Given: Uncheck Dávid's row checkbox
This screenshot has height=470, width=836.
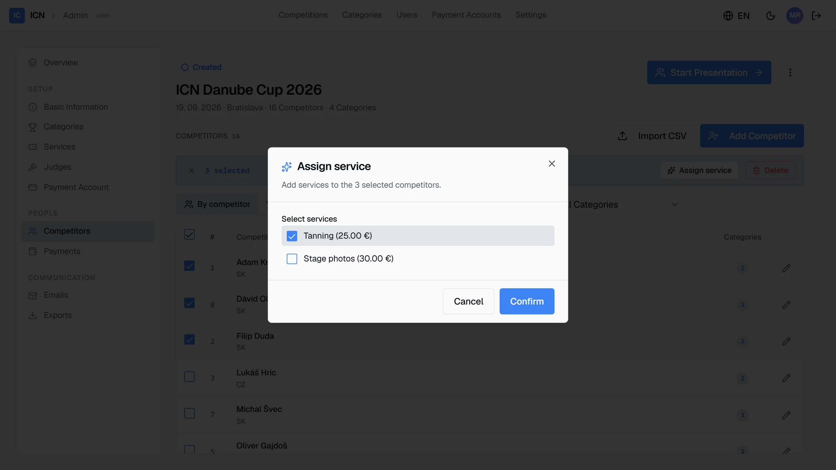Looking at the screenshot, I should [189, 303].
